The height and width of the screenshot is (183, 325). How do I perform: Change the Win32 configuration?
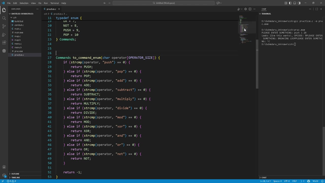pos(315,181)
